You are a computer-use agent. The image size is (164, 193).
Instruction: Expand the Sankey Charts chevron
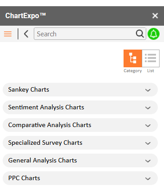[x=148, y=90]
